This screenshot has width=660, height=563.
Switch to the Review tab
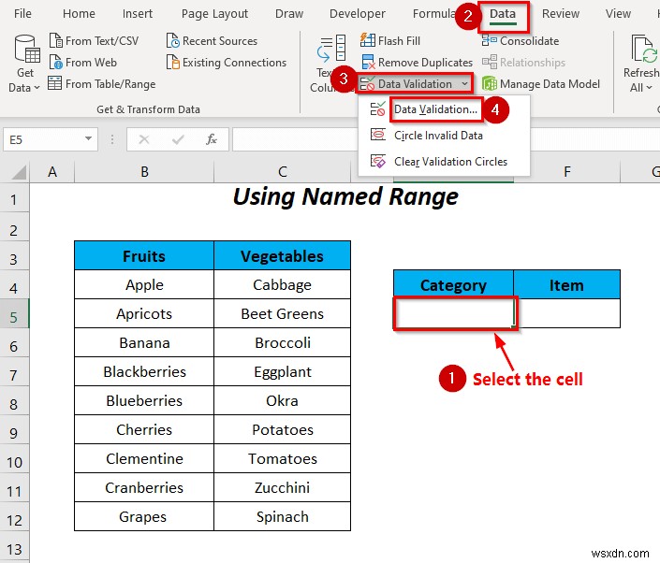coord(560,14)
